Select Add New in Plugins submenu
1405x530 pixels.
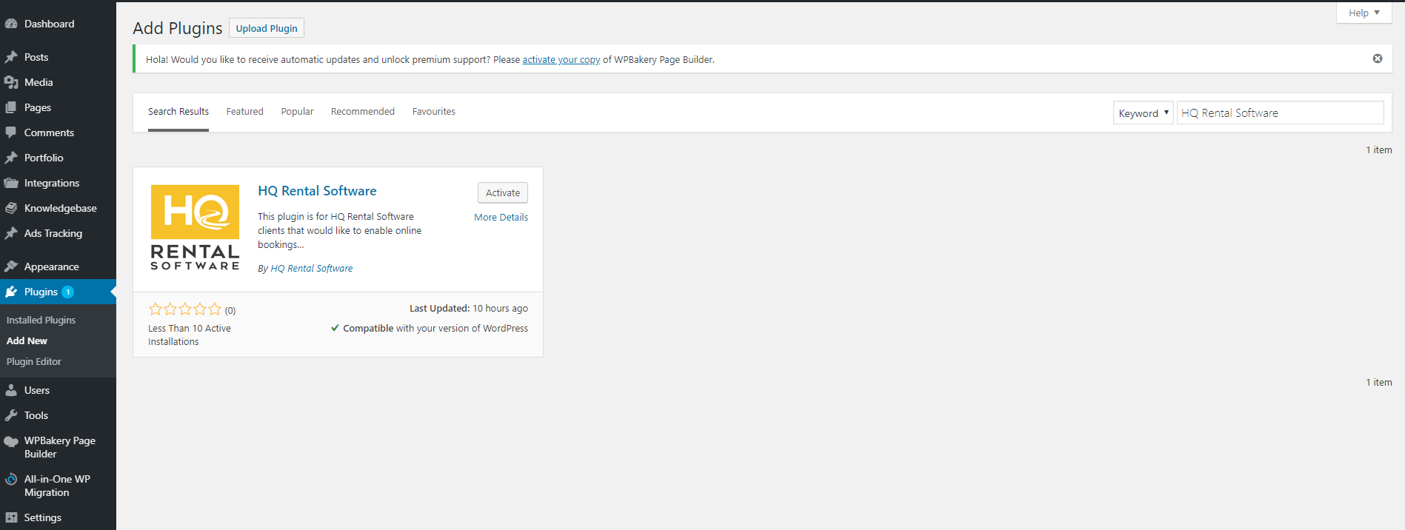[x=27, y=341]
